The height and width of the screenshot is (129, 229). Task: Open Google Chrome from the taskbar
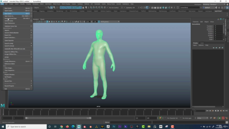point(61,126)
